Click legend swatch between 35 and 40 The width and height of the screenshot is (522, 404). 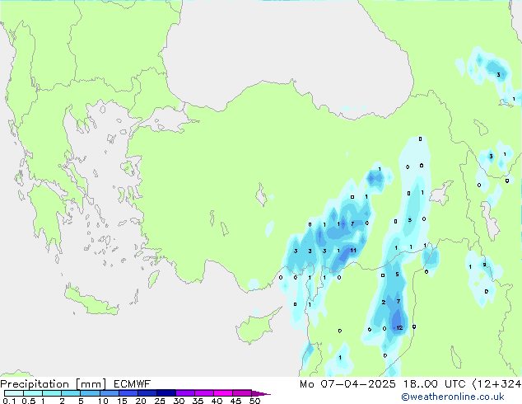click(x=203, y=393)
